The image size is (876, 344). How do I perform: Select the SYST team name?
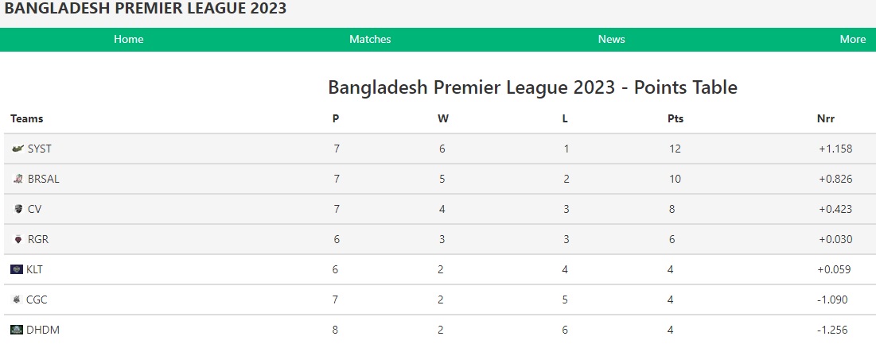[x=40, y=149]
